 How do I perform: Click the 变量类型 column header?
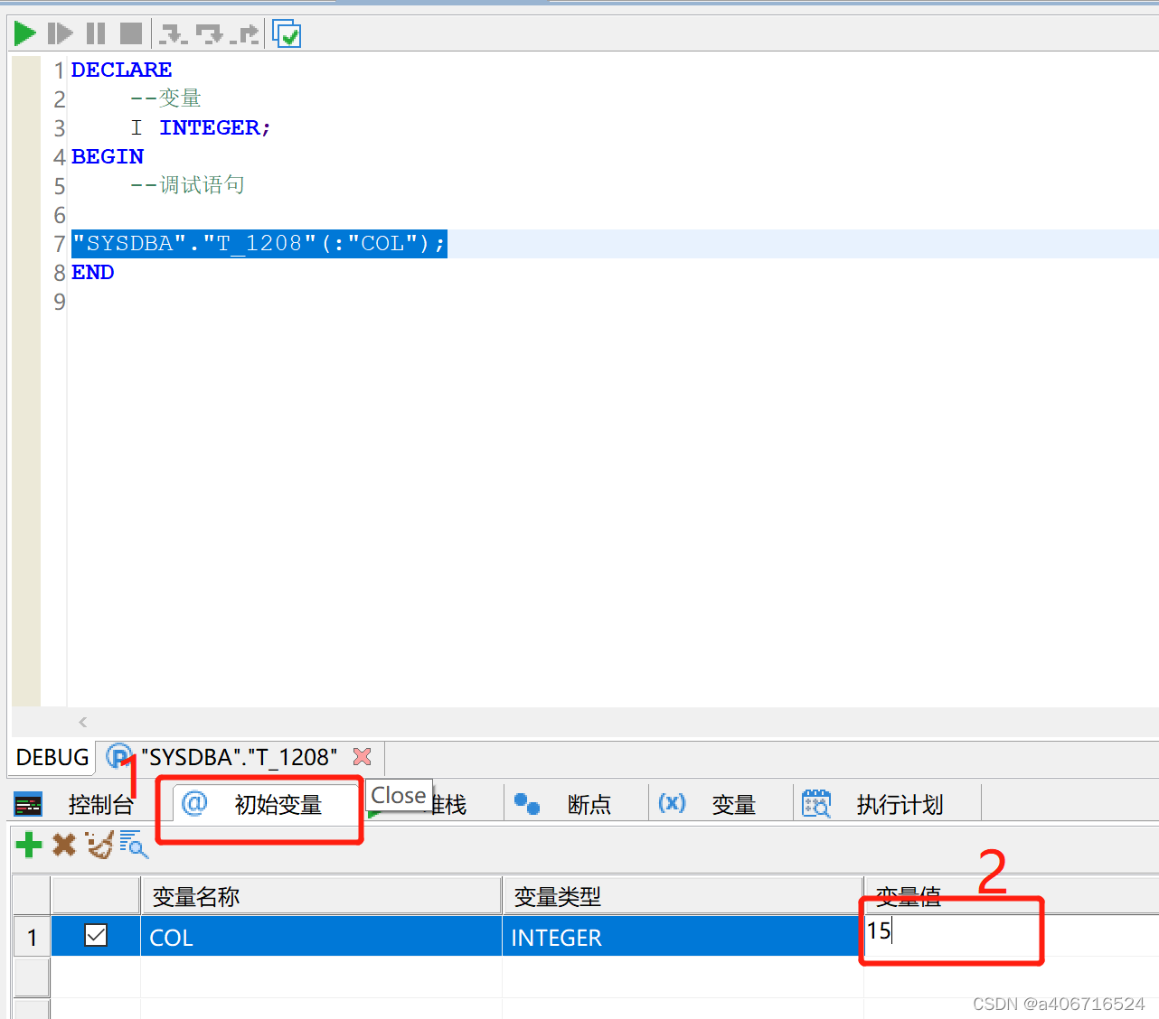(683, 895)
